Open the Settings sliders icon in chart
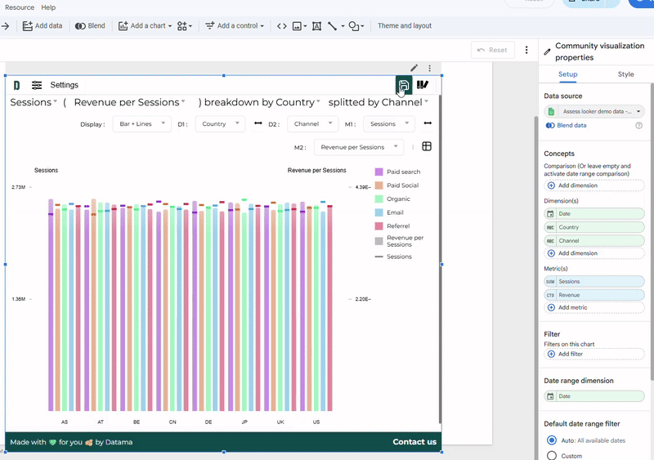 [37, 85]
